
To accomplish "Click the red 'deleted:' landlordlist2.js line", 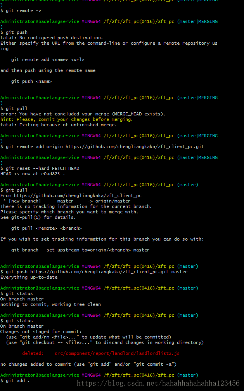I will (x=101, y=354).
